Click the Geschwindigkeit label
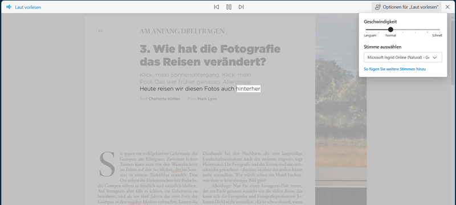Viewport: 456px width, 205px height. pyautogui.click(x=380, y=22)
